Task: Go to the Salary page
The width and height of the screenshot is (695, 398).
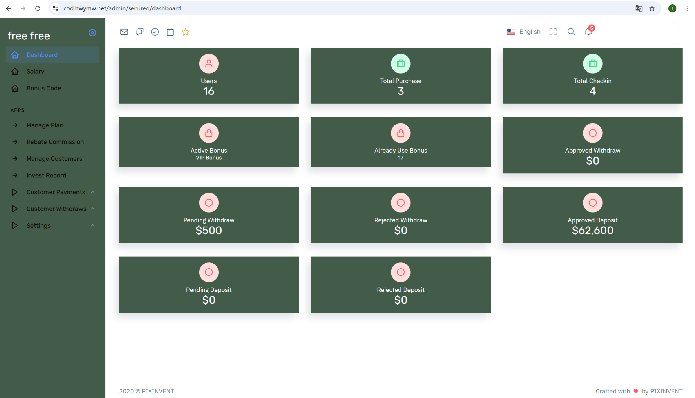Action: tap(35, 71)
